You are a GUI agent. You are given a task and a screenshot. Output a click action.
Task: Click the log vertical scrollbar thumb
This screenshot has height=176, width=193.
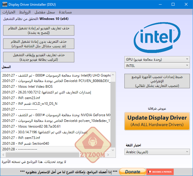point(113,114)
